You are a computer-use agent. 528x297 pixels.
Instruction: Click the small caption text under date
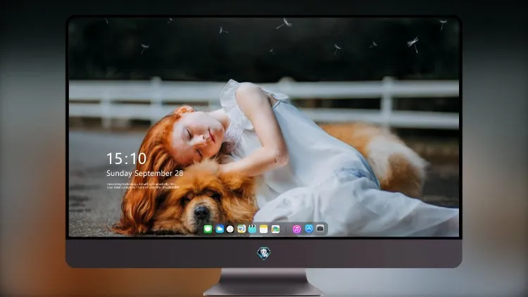(x=143, y=186)
